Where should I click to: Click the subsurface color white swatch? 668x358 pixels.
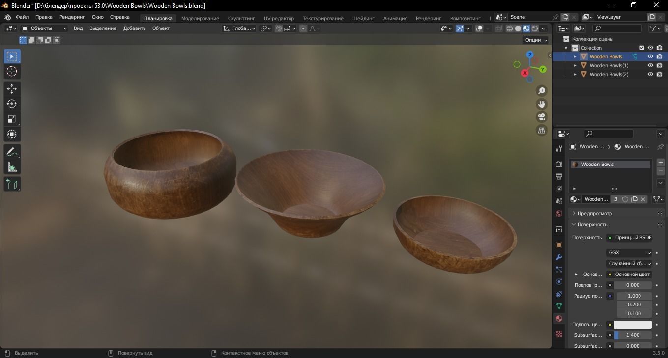633,325
